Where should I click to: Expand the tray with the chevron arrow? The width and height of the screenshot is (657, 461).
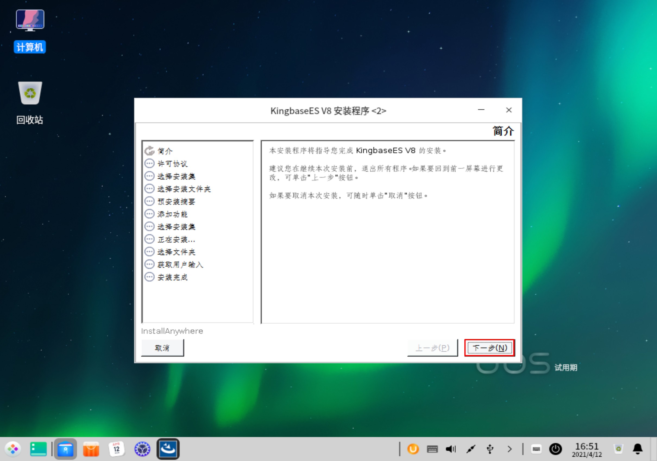click(509, 449)
